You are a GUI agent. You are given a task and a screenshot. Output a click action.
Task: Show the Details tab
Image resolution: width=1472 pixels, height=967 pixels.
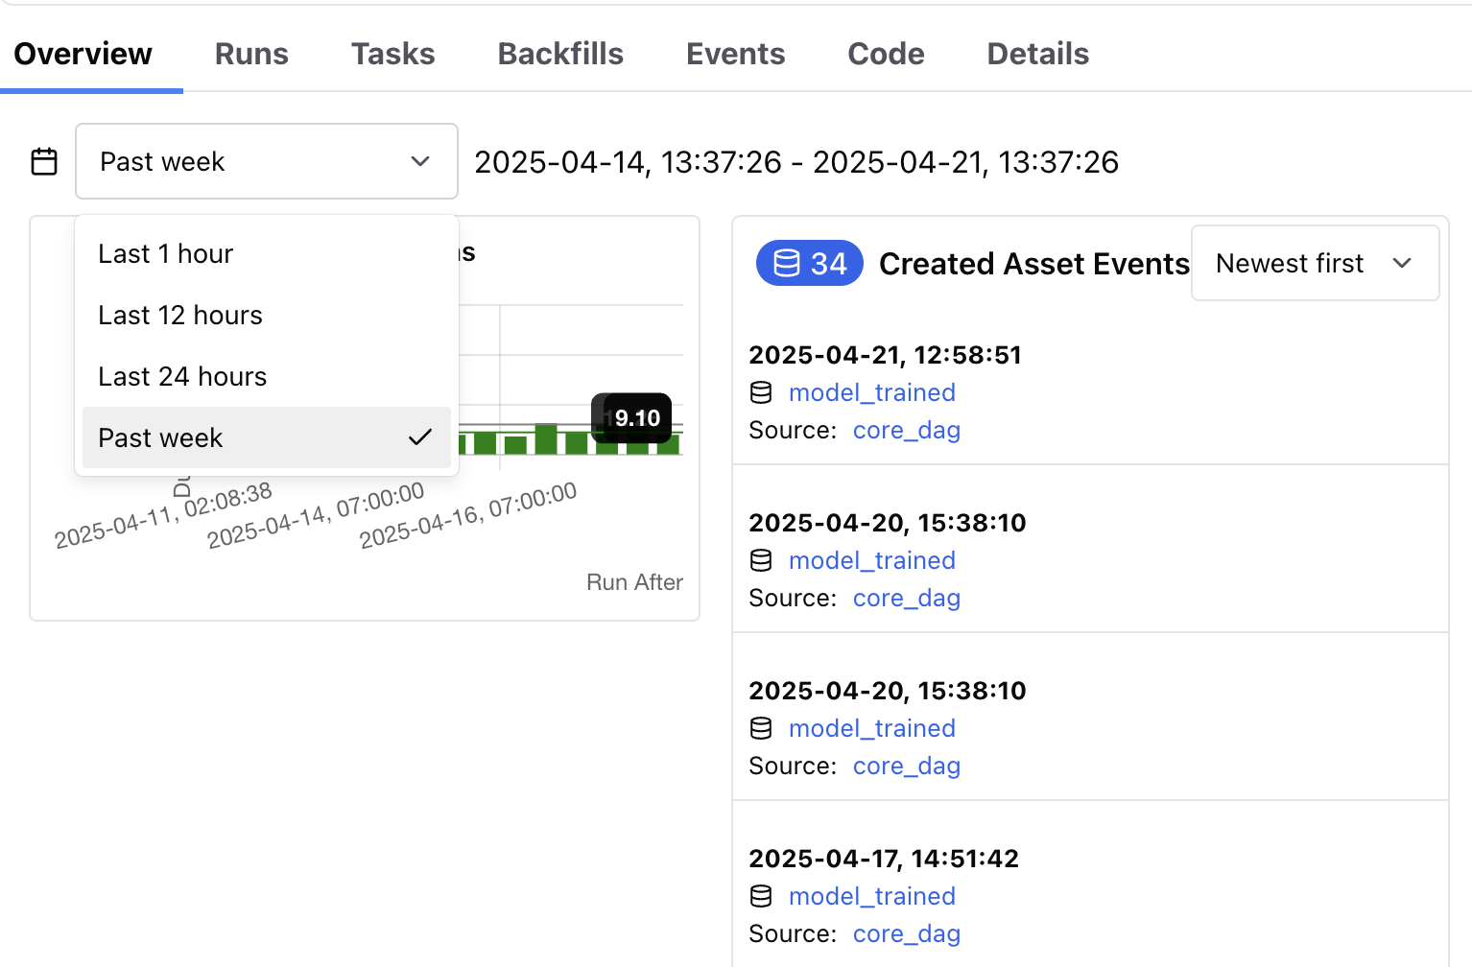(x=1038, y=54)
